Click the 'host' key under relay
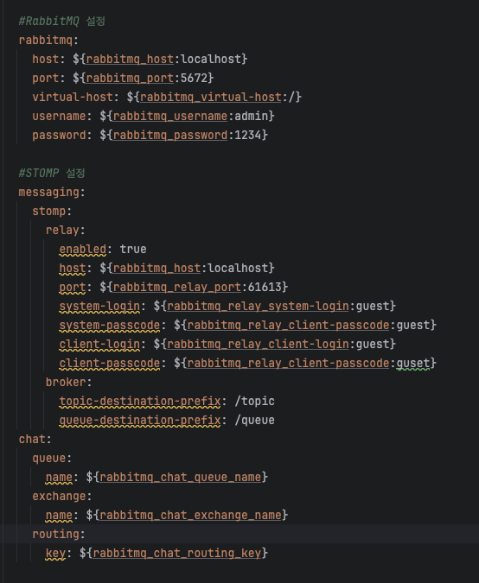 [73, 268]
